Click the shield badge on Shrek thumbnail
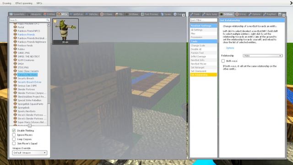Viewport: 293px width, 165px height. pos(55,22)
